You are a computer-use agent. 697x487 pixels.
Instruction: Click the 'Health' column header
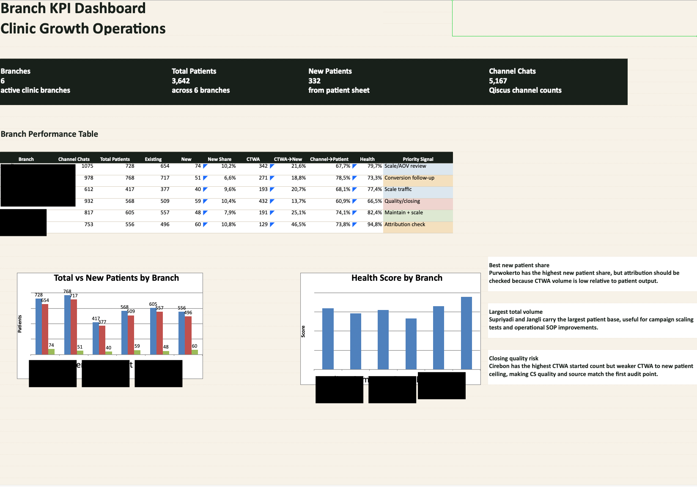coord(367,159)
